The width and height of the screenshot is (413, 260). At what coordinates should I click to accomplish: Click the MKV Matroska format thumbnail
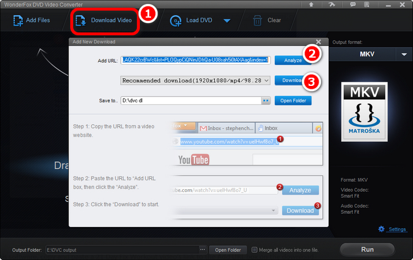pyautogui.click(x=364, y=112)
